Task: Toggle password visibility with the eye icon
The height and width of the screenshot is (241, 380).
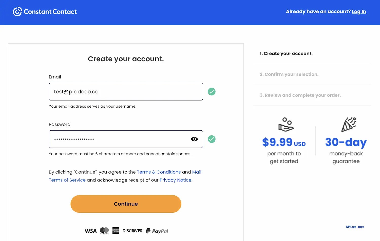Action: 194,139
